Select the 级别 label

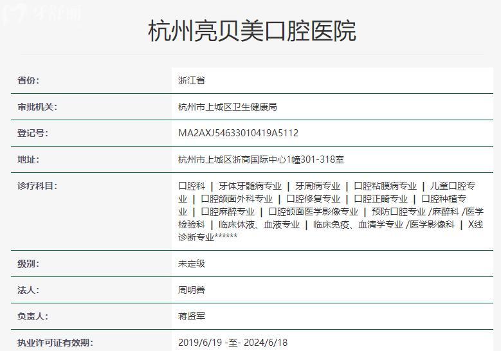(x=28, y=264)
